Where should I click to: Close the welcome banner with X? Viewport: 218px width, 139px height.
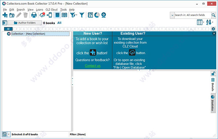[x=214, y=33]
